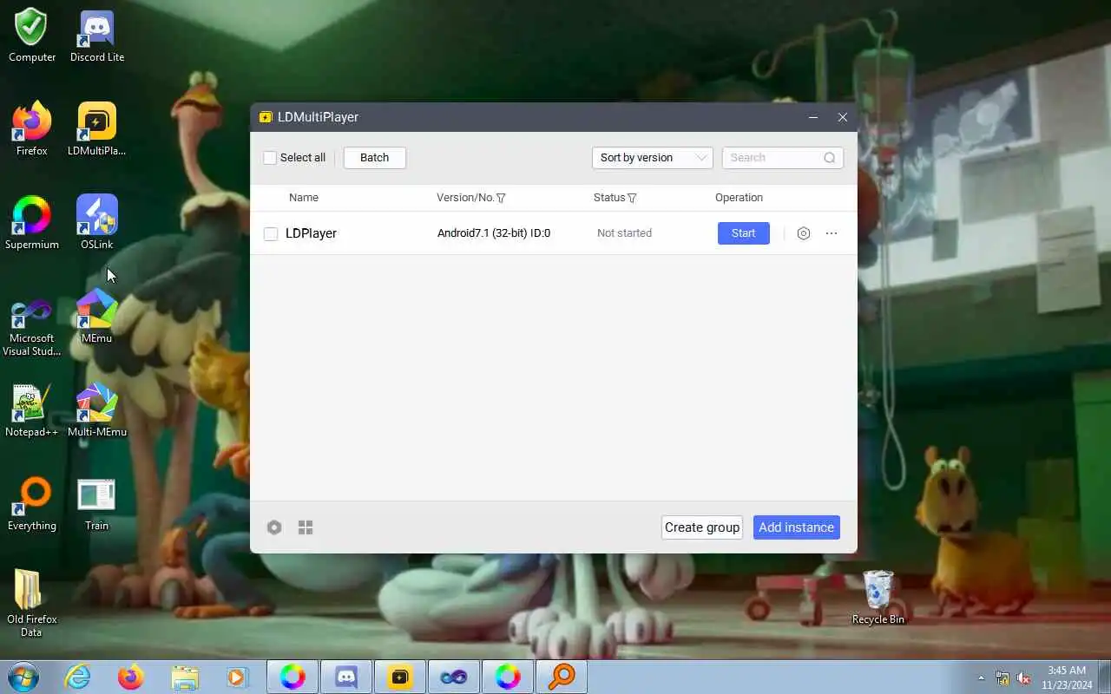This screenshot has width=1111, height=694.
Task: Select the Firefox desktop shortcut
Action: [32, 129]
